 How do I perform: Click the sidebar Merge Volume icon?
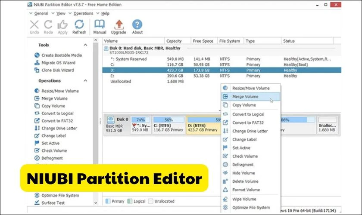coord(37,98)
